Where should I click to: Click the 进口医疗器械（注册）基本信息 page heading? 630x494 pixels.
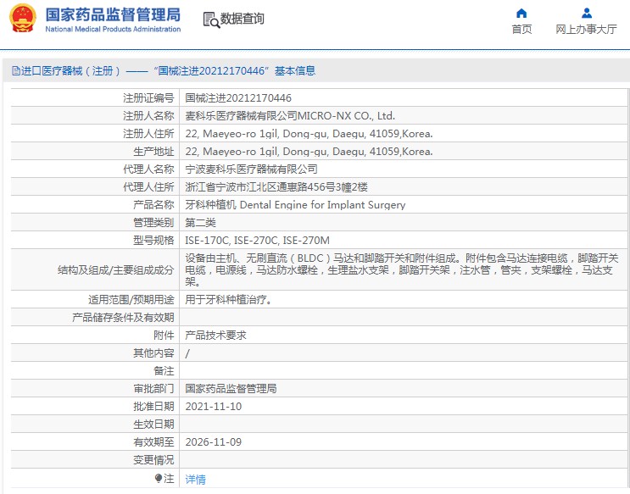[x=168, y=71]
